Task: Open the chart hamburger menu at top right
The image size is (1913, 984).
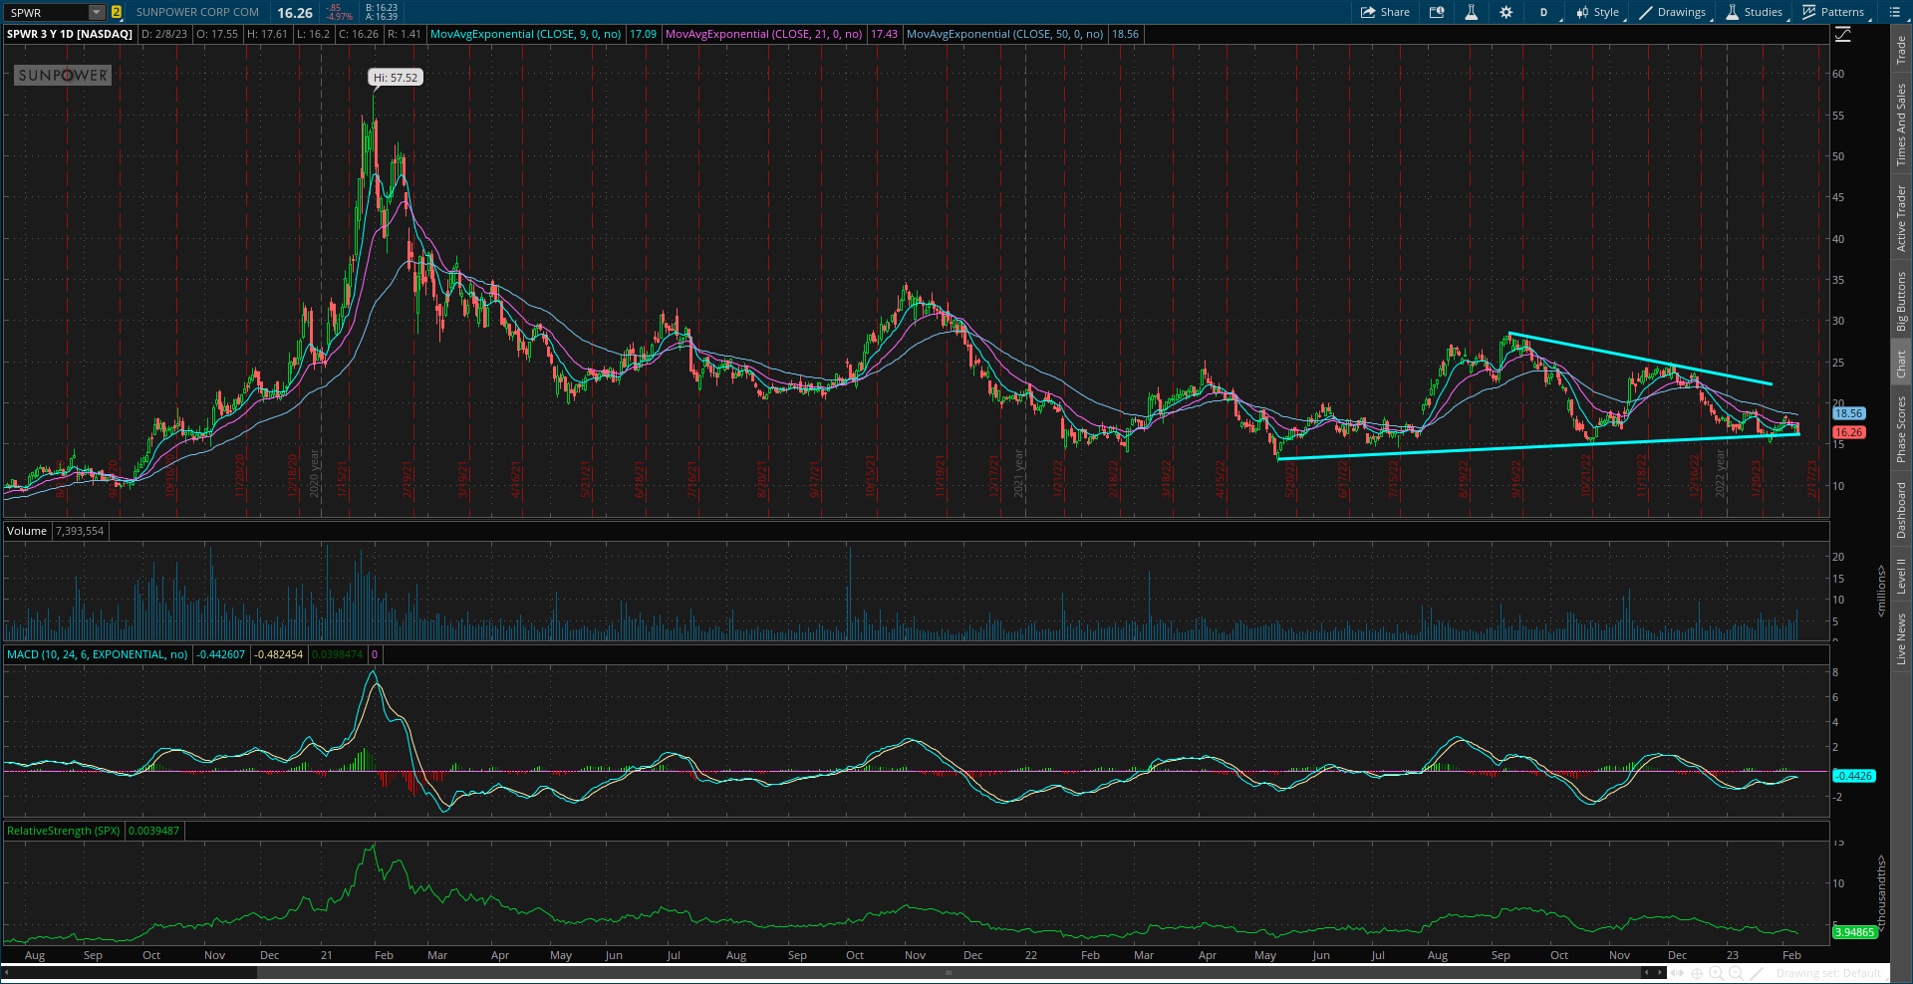Action: [x=1896, y=12]
